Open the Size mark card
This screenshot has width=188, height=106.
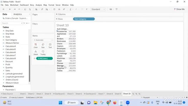43,46
